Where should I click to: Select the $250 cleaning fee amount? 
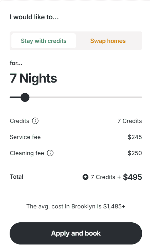pos(135,153)
